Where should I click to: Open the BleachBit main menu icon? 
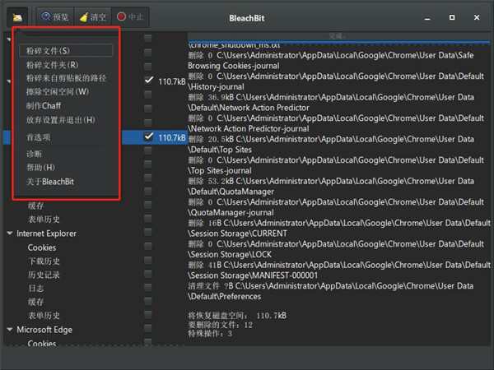tap(17, 17)
